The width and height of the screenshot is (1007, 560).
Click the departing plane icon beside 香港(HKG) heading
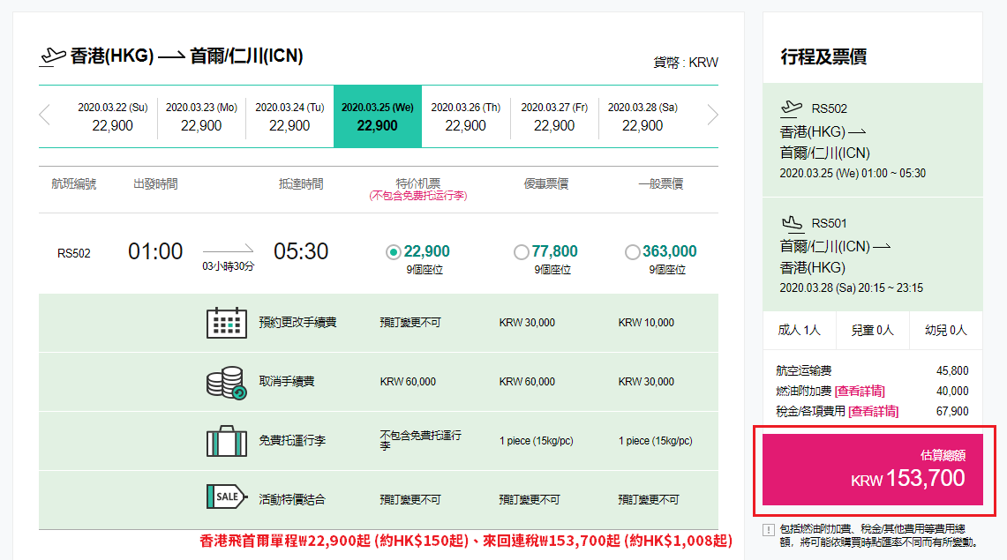click(x=53, y=57)
